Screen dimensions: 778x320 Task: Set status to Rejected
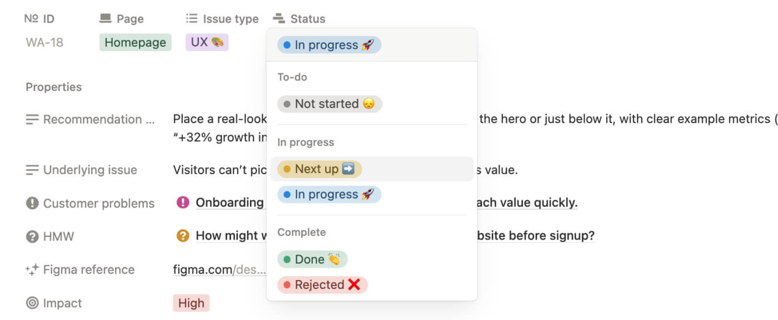(322, 285)
